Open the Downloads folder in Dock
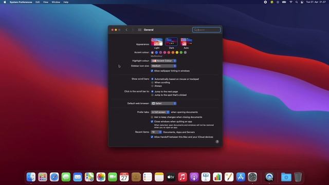Image resolution: width=329 pixels, height=185 pixels. (x=286, y=177)
